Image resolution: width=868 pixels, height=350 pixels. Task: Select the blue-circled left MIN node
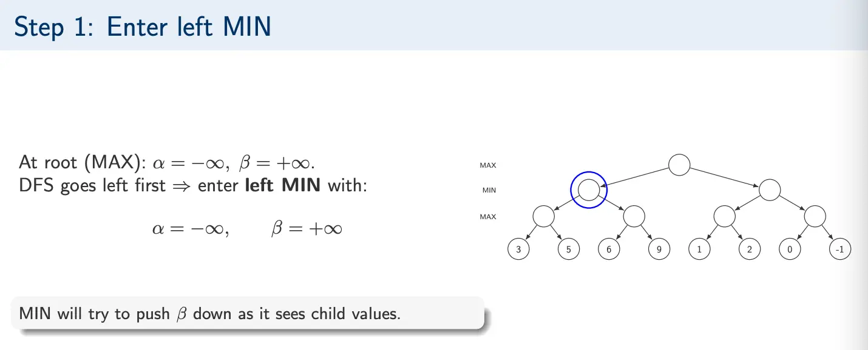[x=588, y=190]
